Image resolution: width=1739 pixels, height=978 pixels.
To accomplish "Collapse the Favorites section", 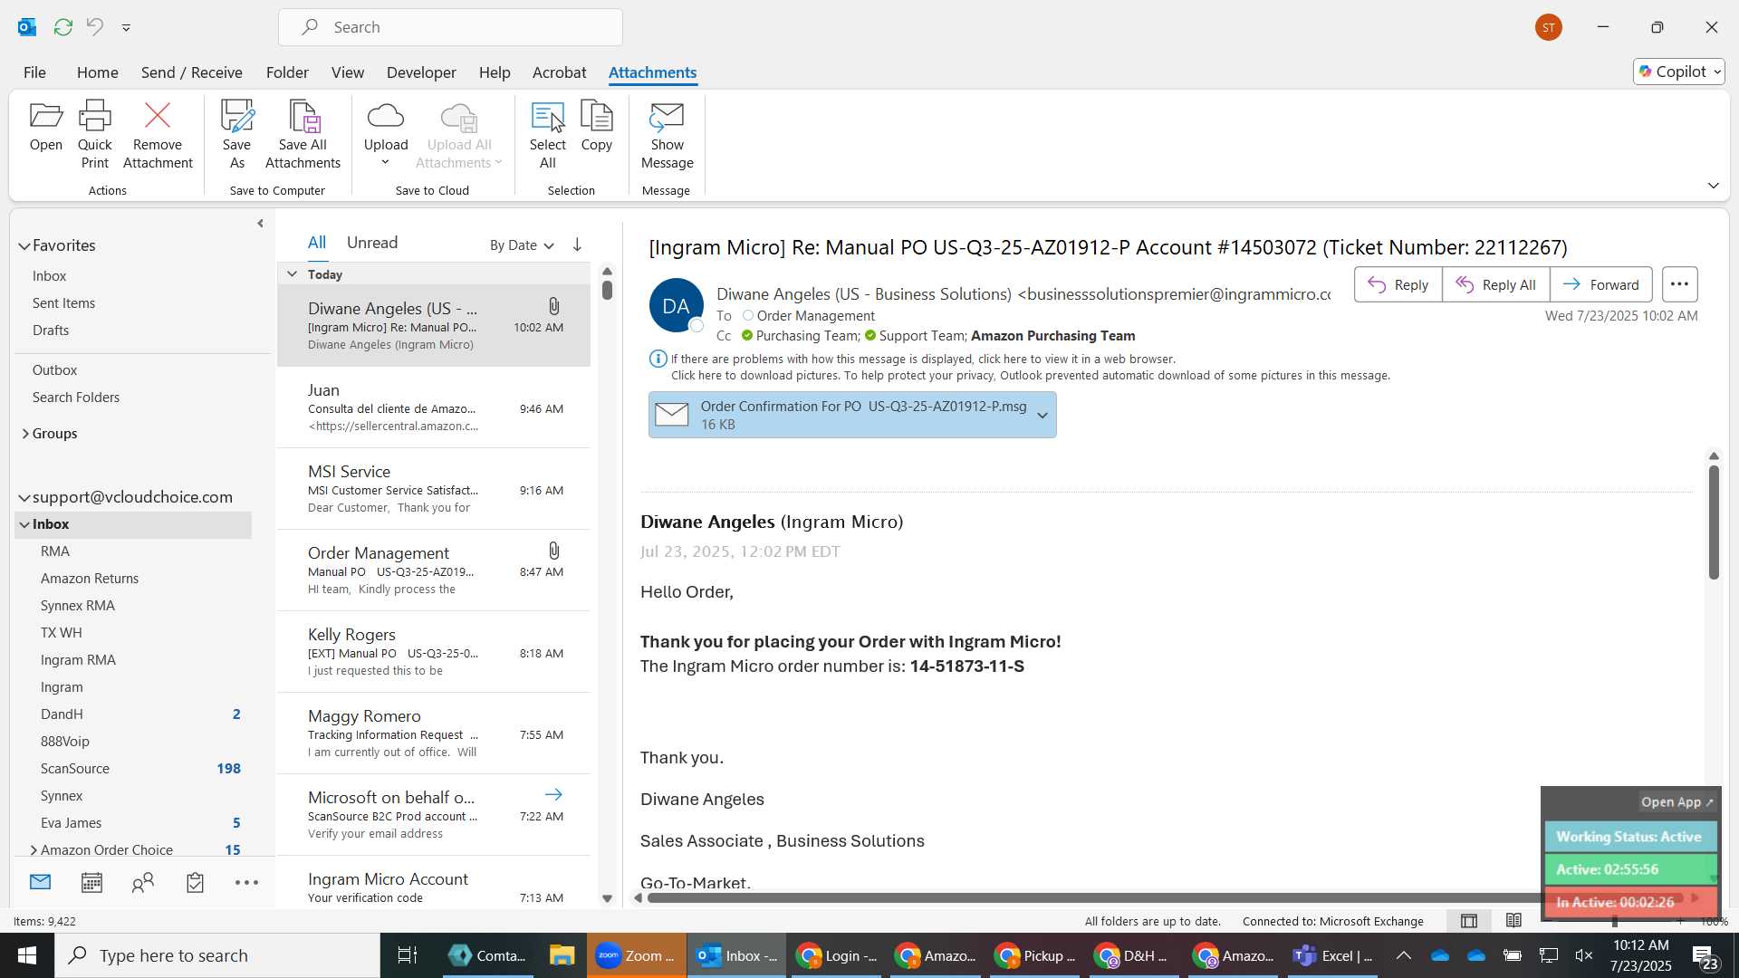I will pyautogui.click(x=24, y=245).
